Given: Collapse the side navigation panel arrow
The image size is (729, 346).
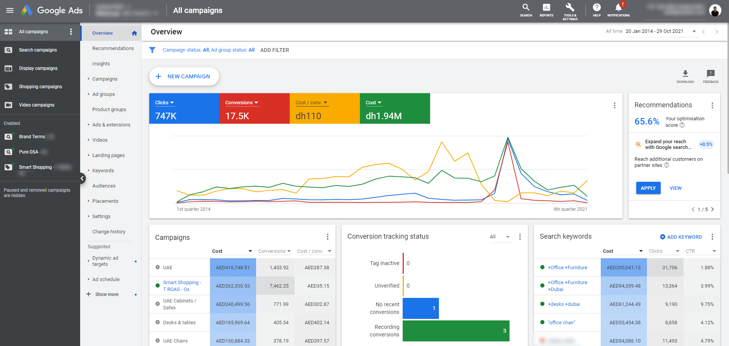Looking at the screenshot, I should pos(82,178).
